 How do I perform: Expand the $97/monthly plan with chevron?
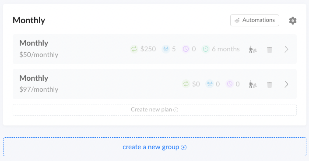click(286, 84)
